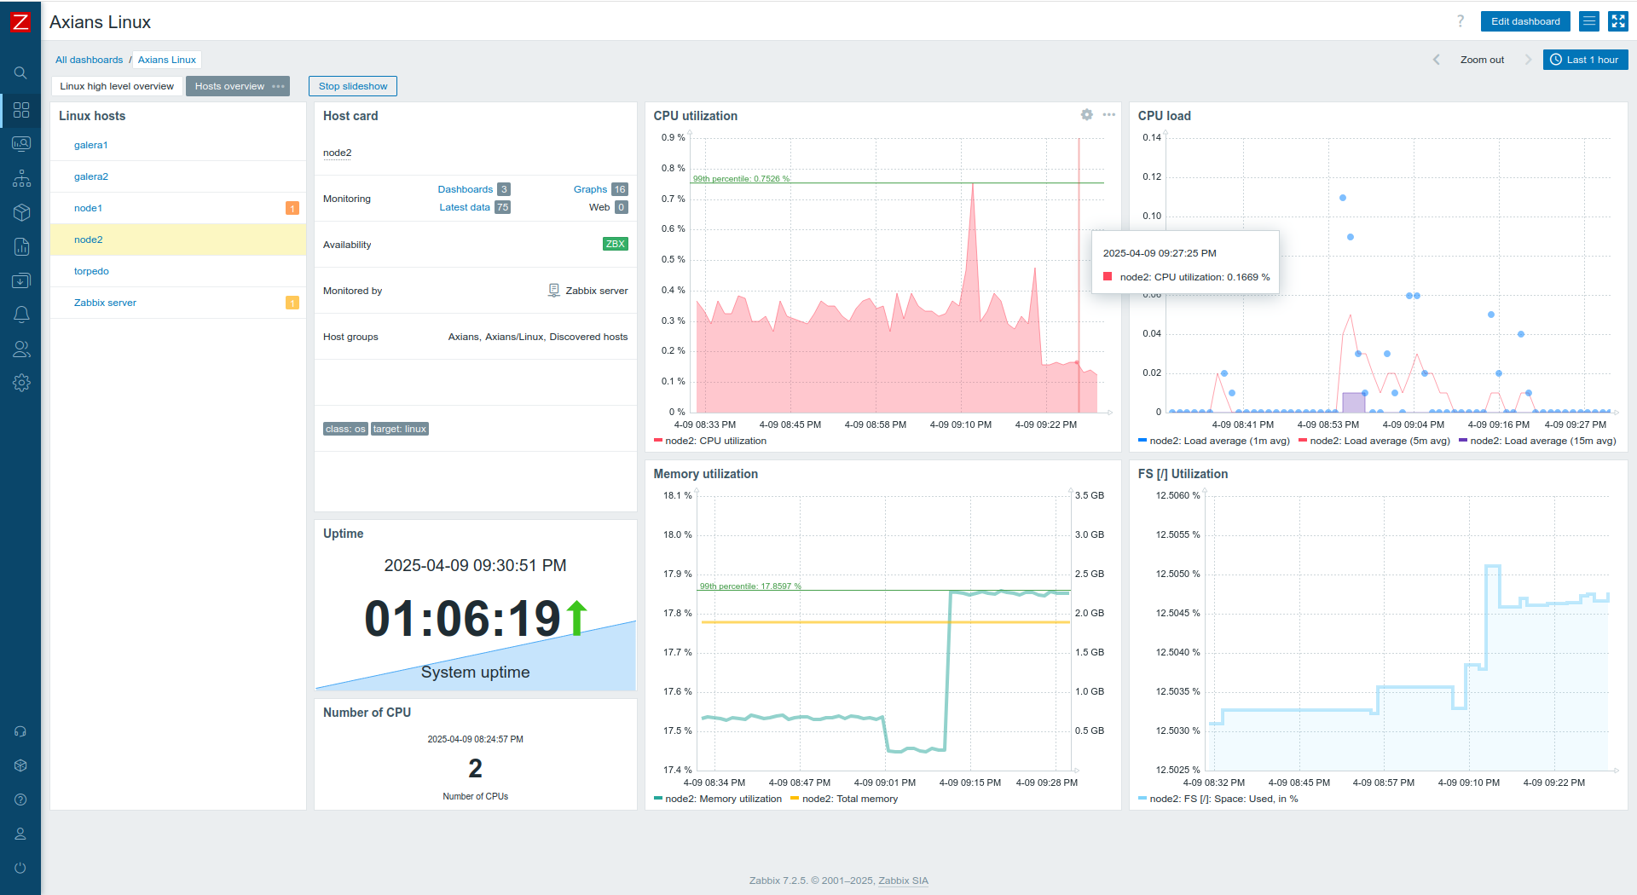Select host node2 in Linux hosts
The width and height of the screenshot is (1637, 895).
pos(88,240)
